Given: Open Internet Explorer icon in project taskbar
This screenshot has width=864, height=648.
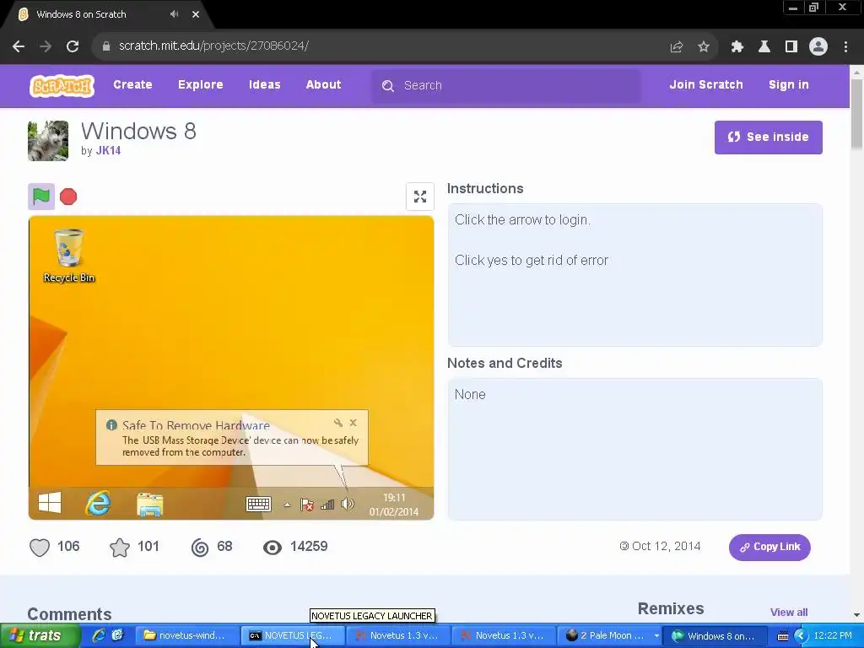Looking at the screenshot, I should click(x=98, y=503).
